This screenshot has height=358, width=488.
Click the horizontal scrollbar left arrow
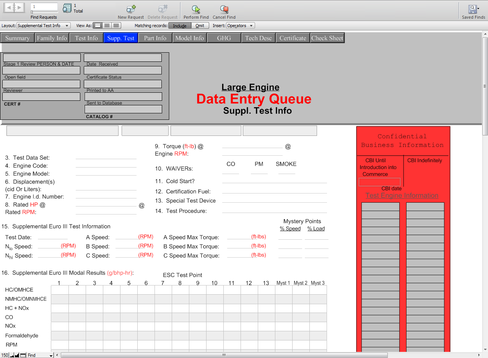(x=57, y=355)
